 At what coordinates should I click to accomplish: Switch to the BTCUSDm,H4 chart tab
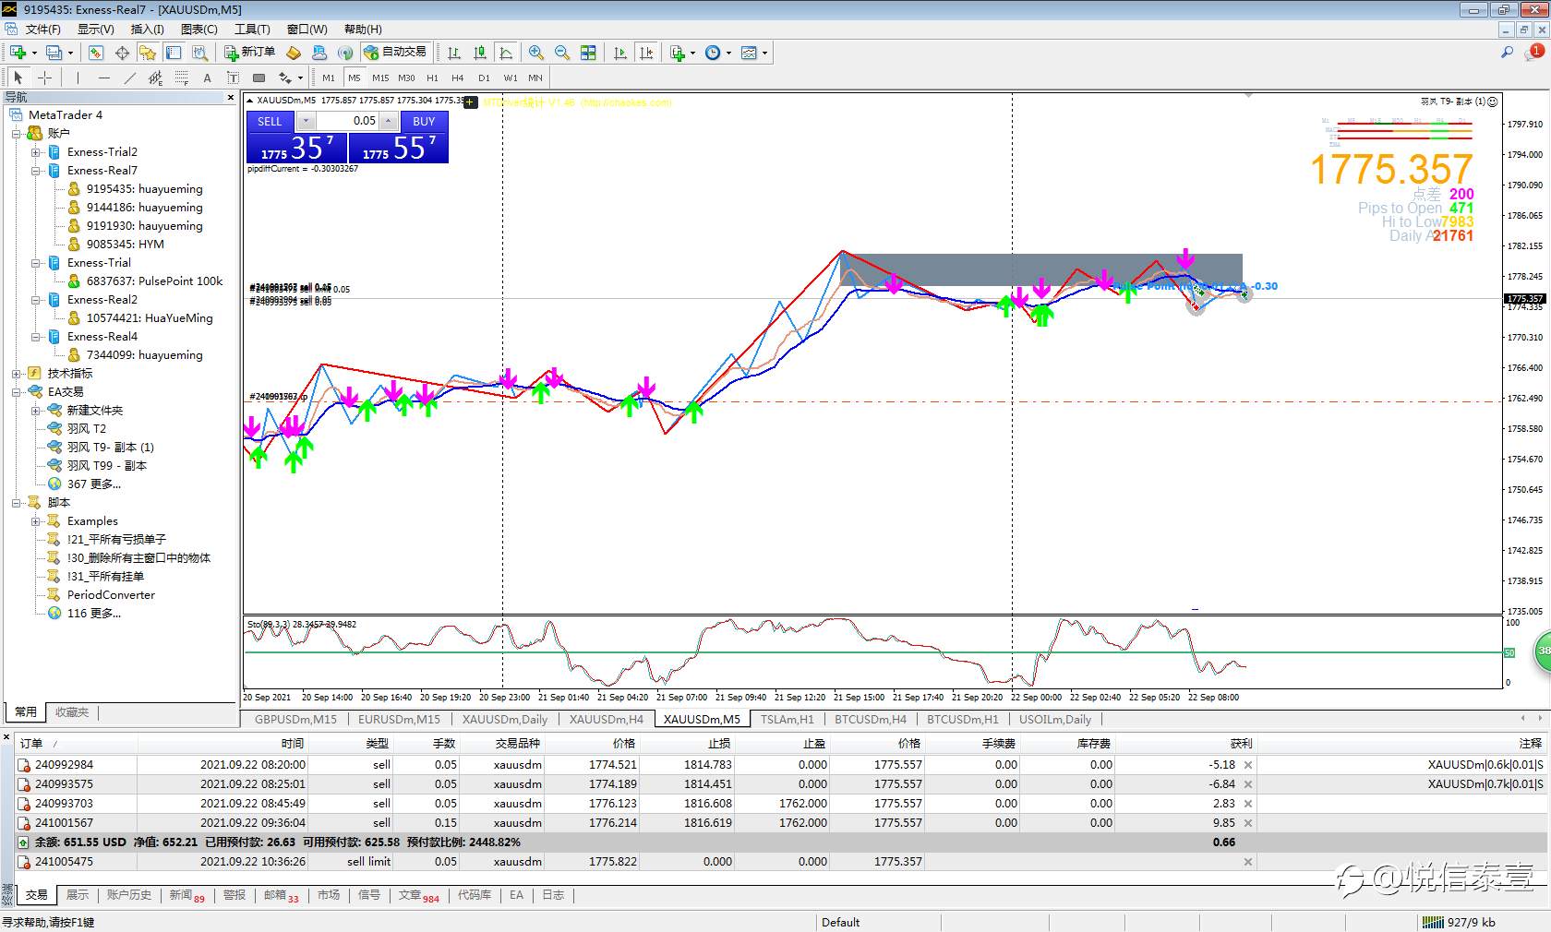[x=871, y=719]
